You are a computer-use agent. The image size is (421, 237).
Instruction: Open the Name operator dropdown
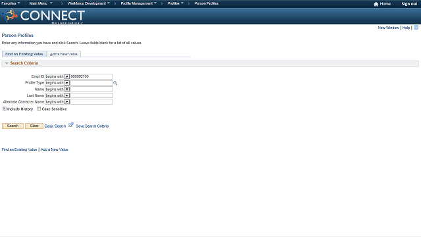point(57,90)
